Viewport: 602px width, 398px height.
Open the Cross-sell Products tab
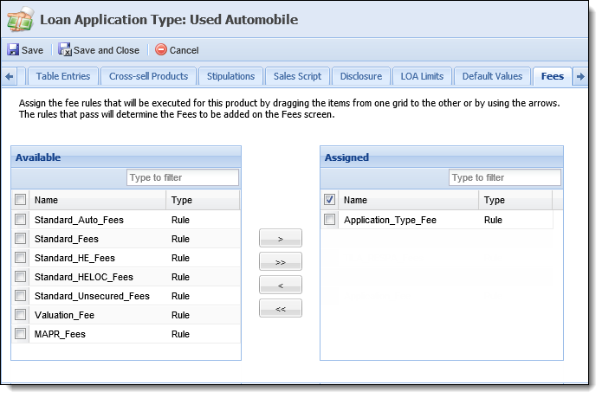(x=149, y=76)
